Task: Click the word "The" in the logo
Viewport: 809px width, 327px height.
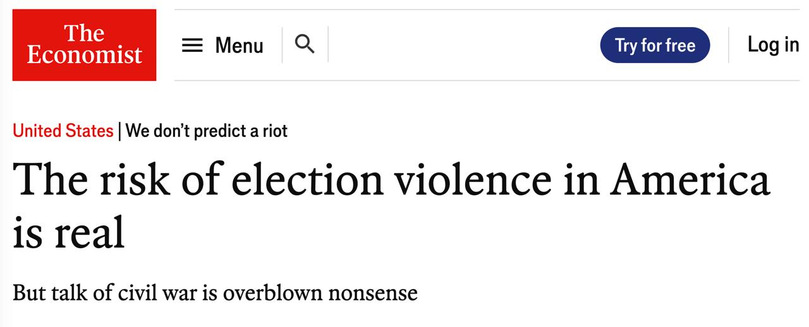Action: coord(84,33)
